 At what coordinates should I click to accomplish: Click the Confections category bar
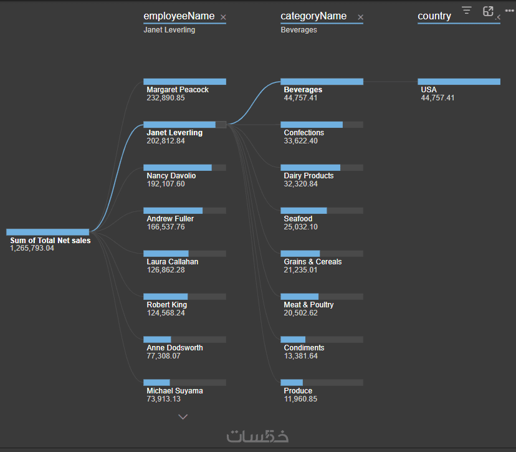(x=322, y=125)
